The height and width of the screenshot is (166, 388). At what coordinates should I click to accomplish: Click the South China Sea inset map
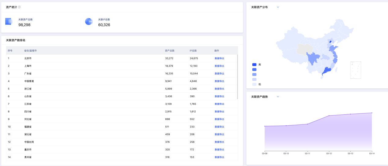355,70
